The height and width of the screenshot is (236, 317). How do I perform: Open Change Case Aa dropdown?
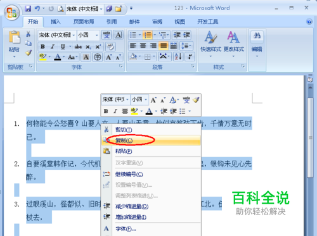pos(73,57)
